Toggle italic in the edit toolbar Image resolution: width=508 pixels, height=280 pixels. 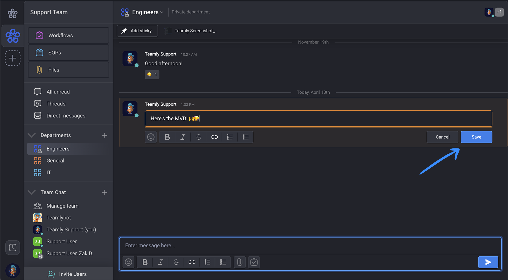183,137
